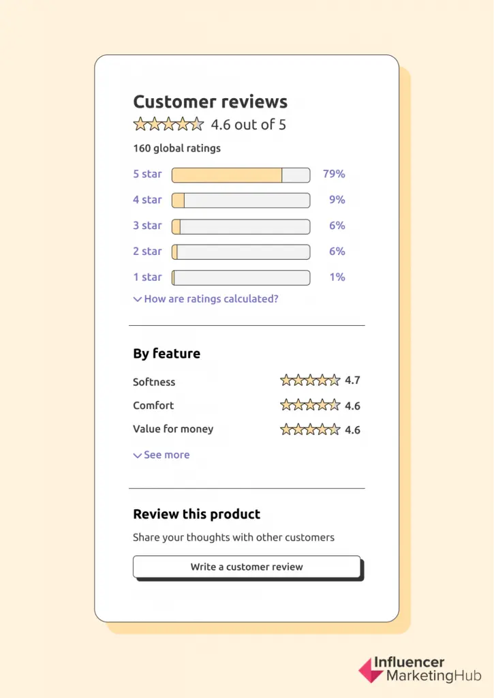Click the 5 star rating bar

point(241,175)
